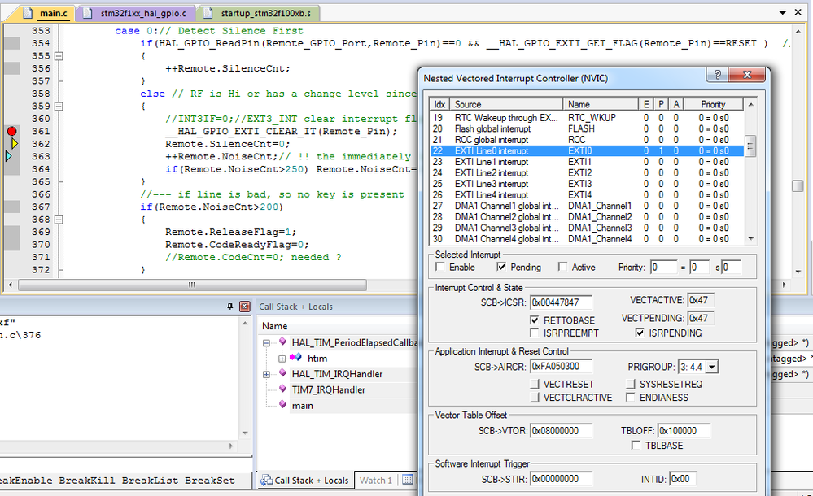Open the startup_stm32f100xb.s tab
Viewport: 813px width, 496px height.
coord(260,13)
